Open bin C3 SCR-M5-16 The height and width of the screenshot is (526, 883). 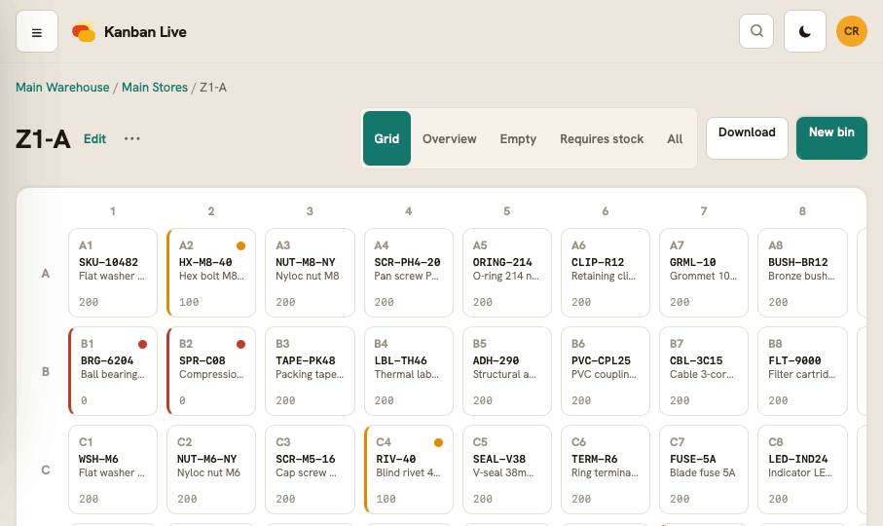click(x=310, y=470)
